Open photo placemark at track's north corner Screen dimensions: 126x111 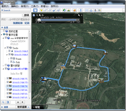(75, 46)
